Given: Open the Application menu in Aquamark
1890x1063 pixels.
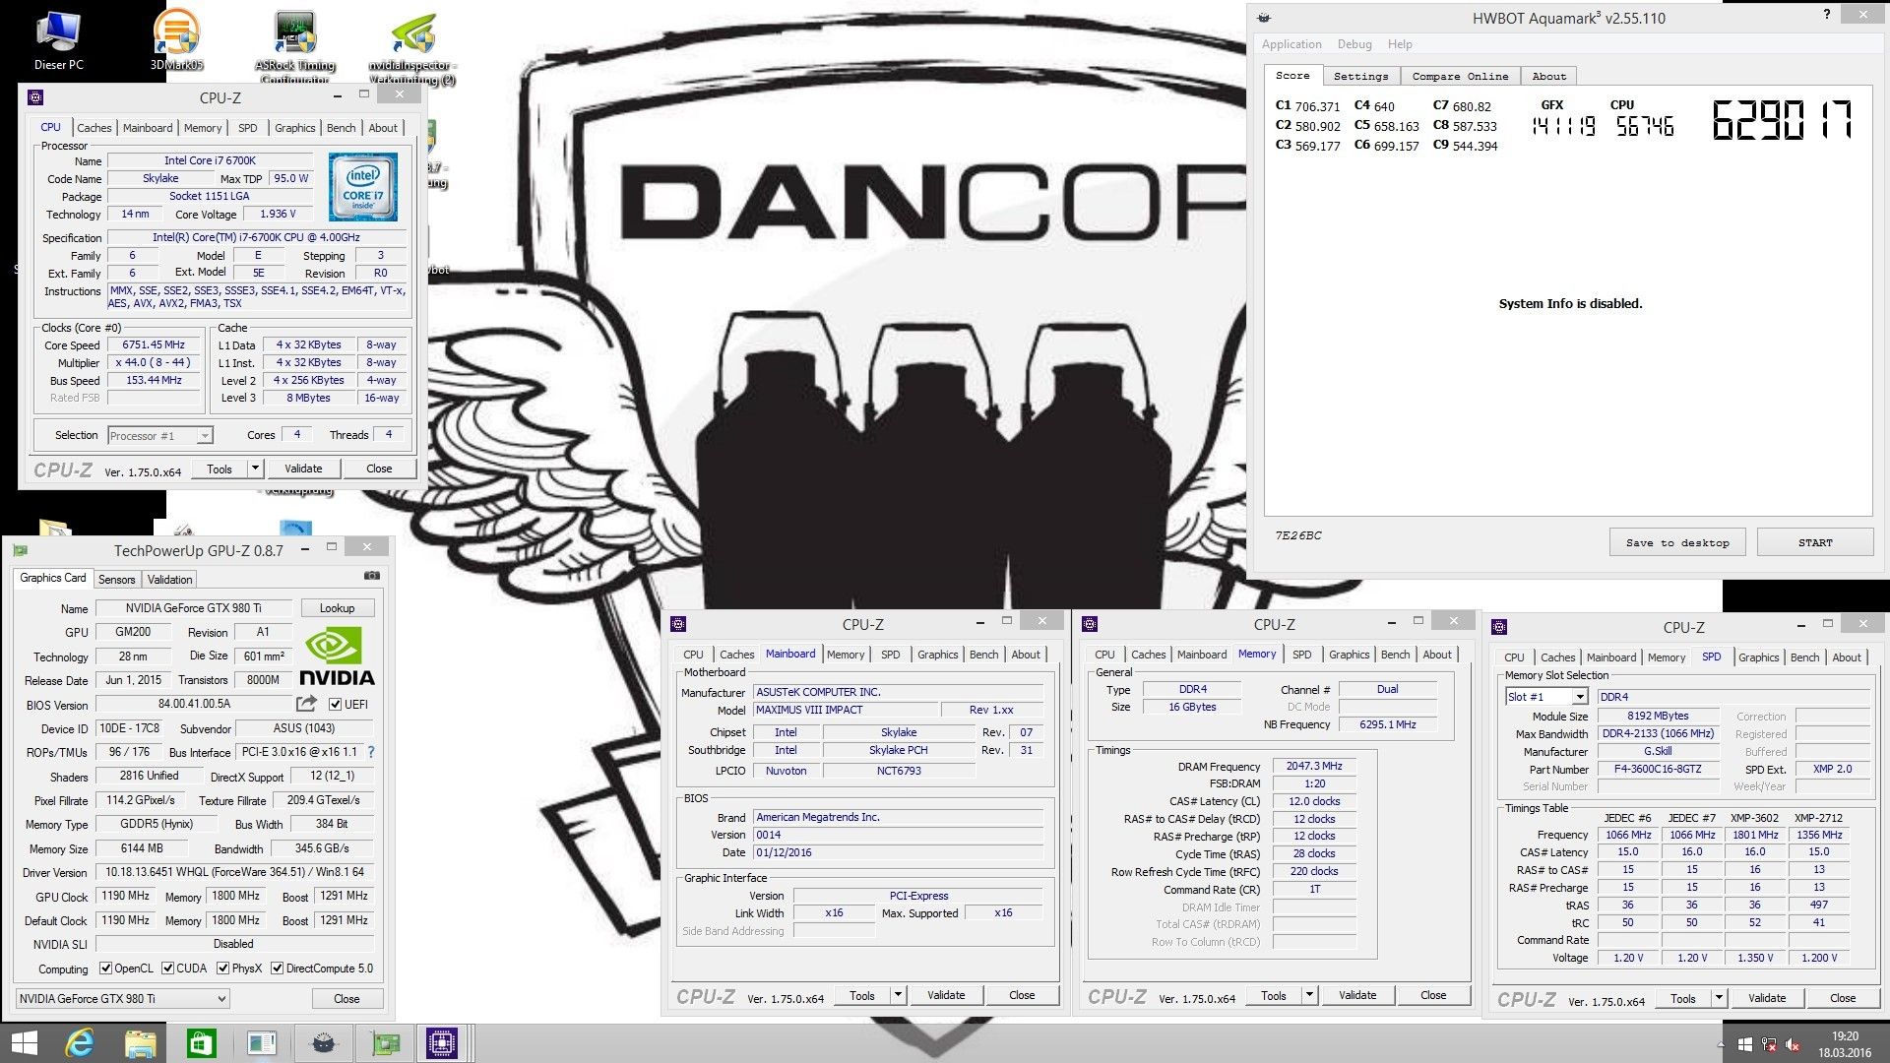Looking at the screenshot, I should [x=1291, y=44].
